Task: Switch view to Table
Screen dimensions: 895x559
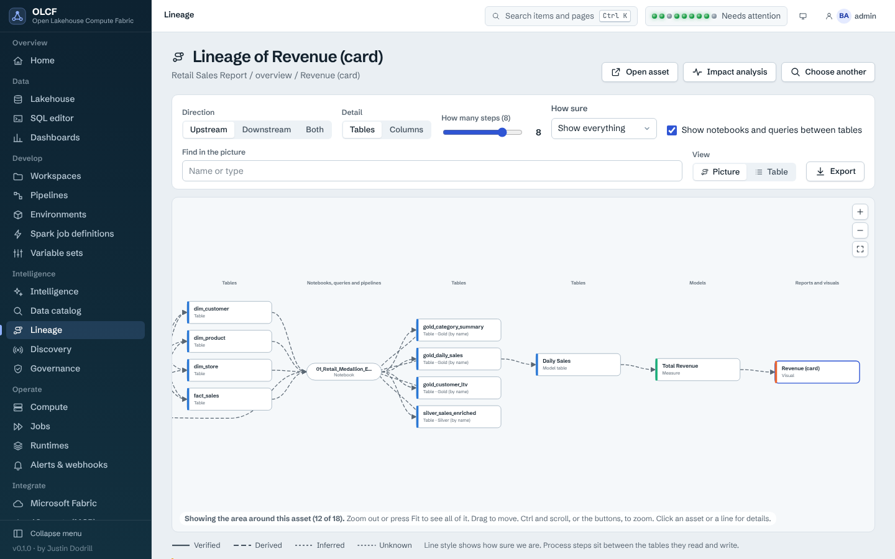Action: 771,172
